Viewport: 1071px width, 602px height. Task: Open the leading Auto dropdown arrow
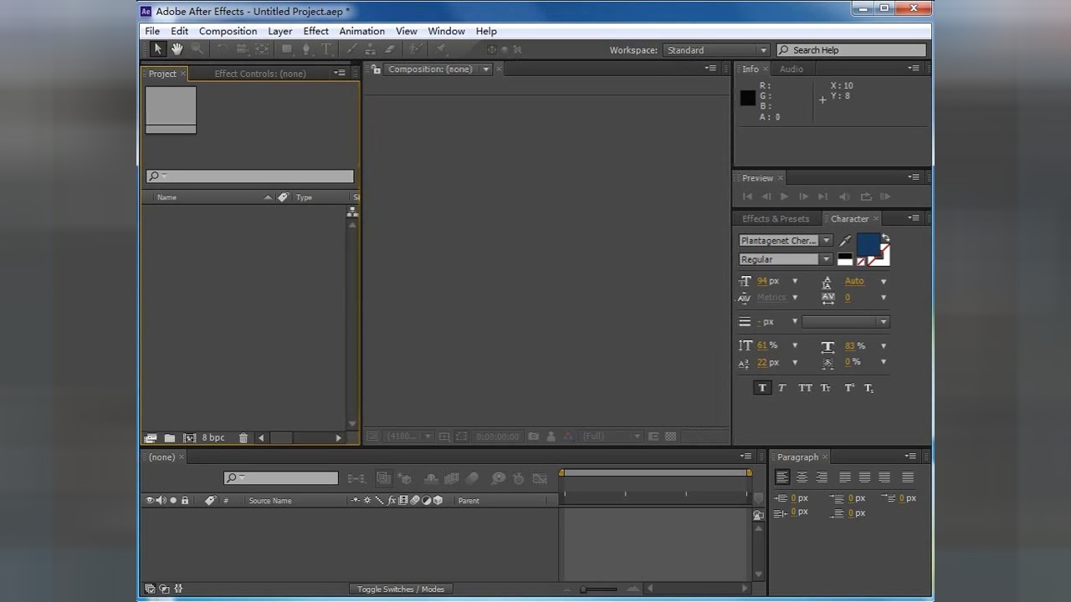[x=884, y=282]
